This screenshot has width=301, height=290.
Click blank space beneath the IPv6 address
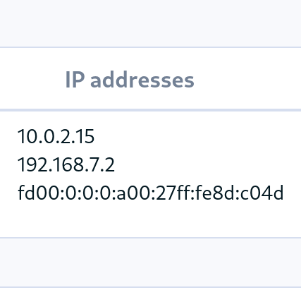click(150, 220)
